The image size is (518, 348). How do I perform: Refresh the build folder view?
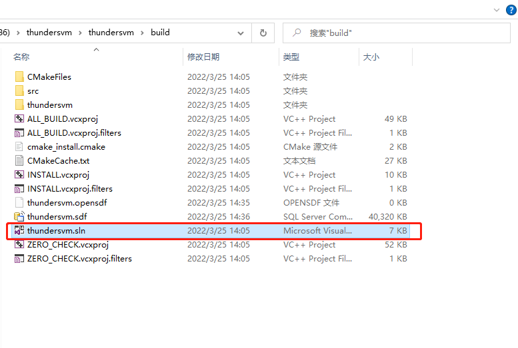click(x=263, y=33)
